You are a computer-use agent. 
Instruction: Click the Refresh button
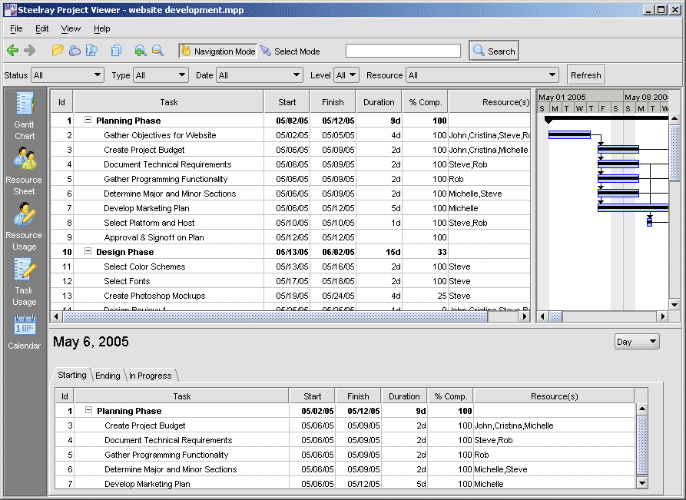click(585, 75)
